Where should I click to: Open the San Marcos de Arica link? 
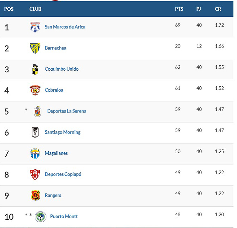(65, 27)
